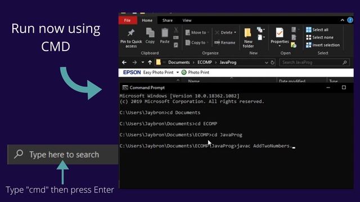Expand the Delete options arrow

click(235, 33)
